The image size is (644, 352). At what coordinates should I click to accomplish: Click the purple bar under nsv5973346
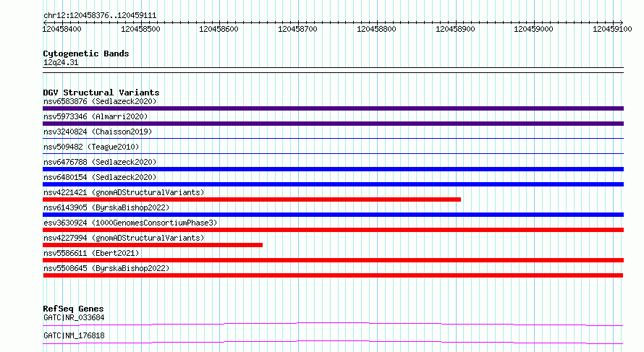pyautogui.click(x=333, y=124)
